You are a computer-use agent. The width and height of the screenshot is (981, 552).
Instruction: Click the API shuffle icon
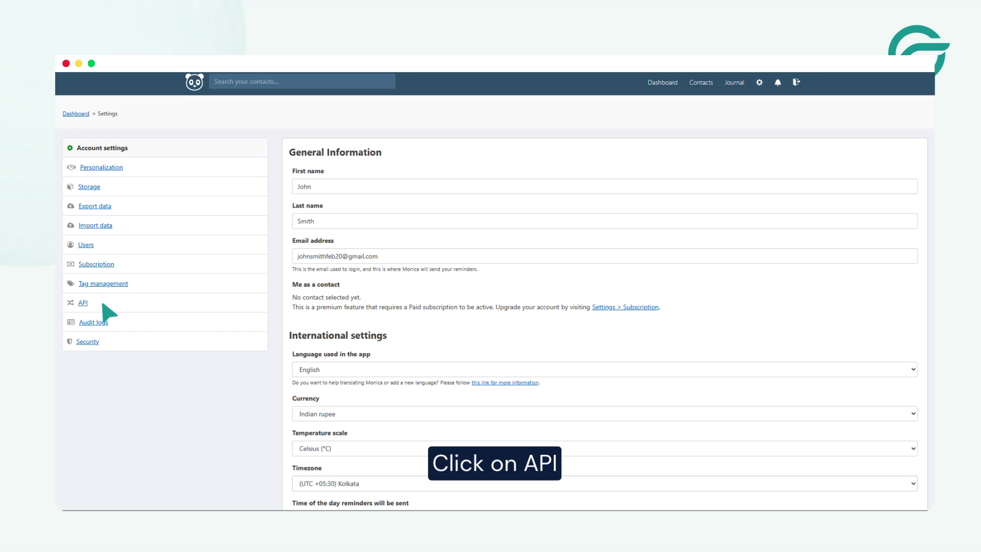pyautogui.click(x=71, y=303)
